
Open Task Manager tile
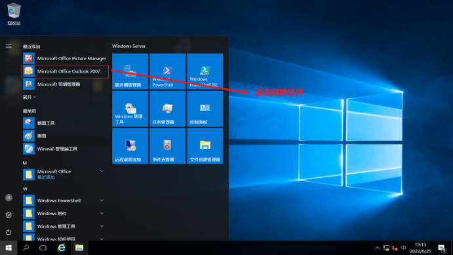coord(168,109)
